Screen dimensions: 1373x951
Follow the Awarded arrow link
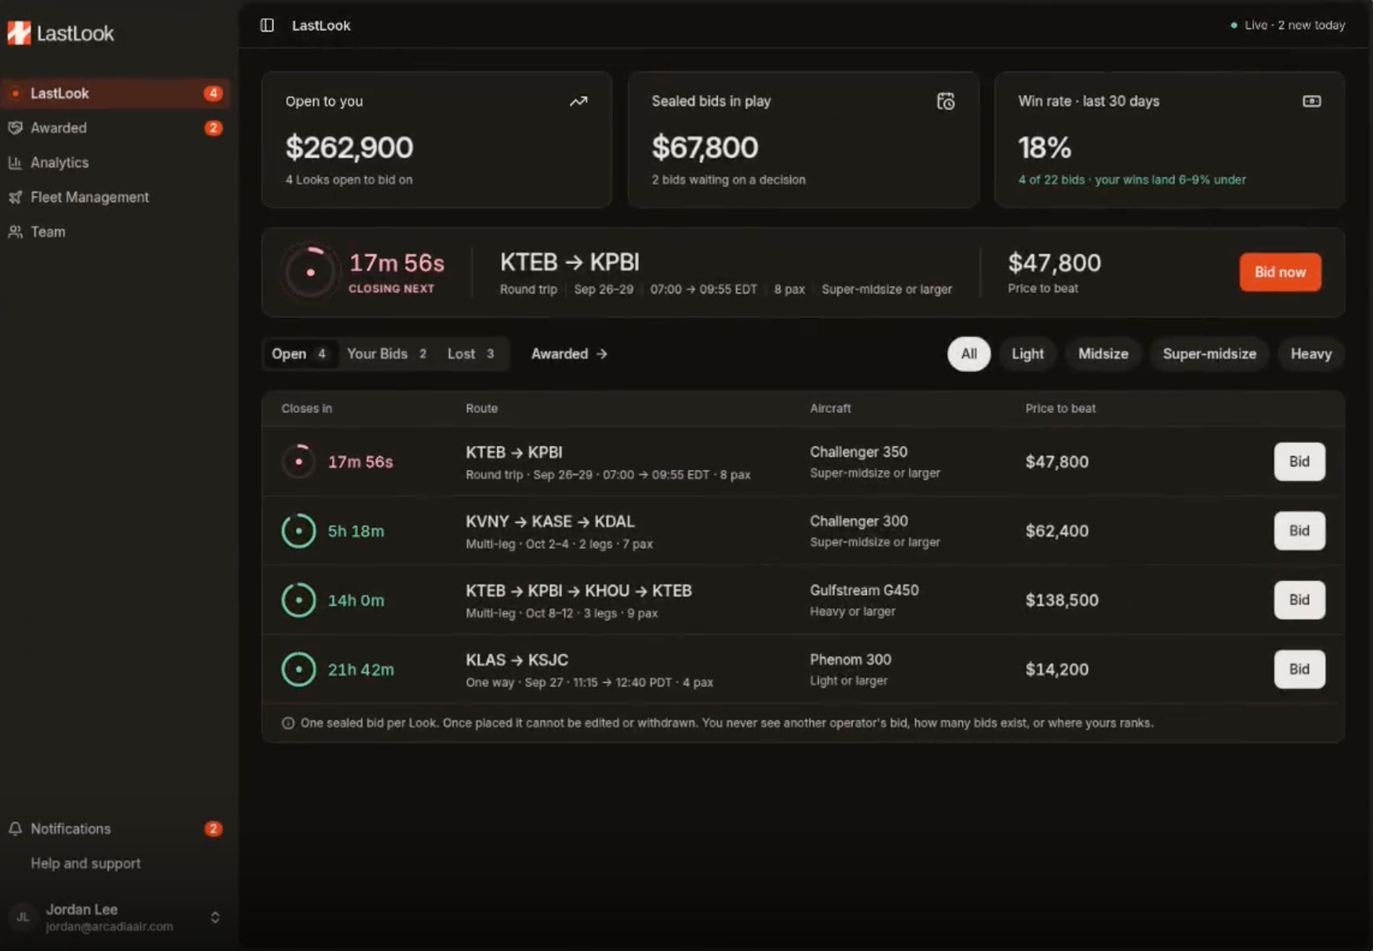tap(569, 354)
